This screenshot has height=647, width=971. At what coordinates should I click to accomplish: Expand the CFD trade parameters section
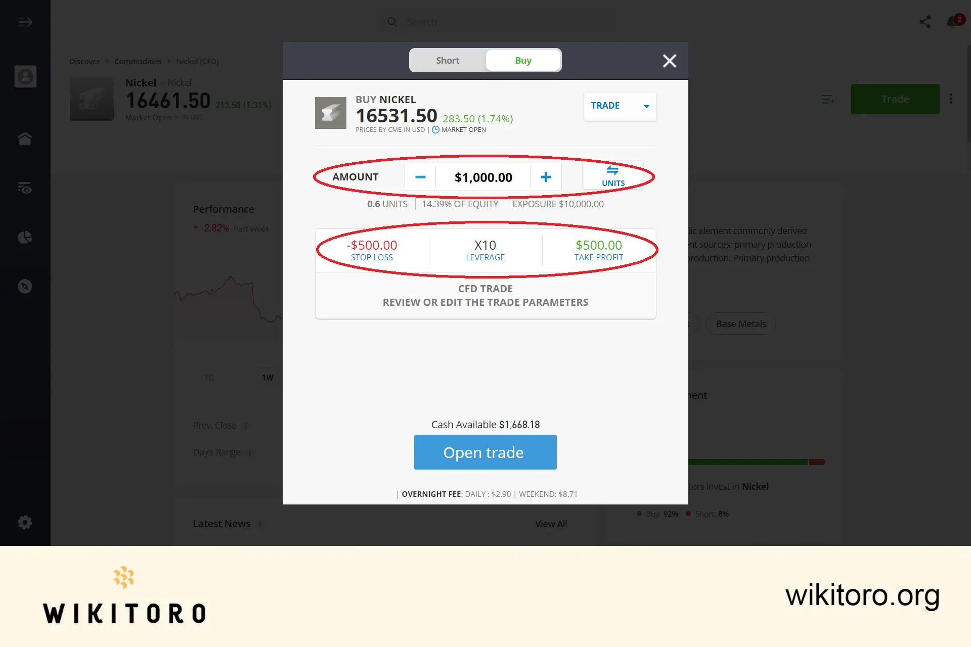485,295
